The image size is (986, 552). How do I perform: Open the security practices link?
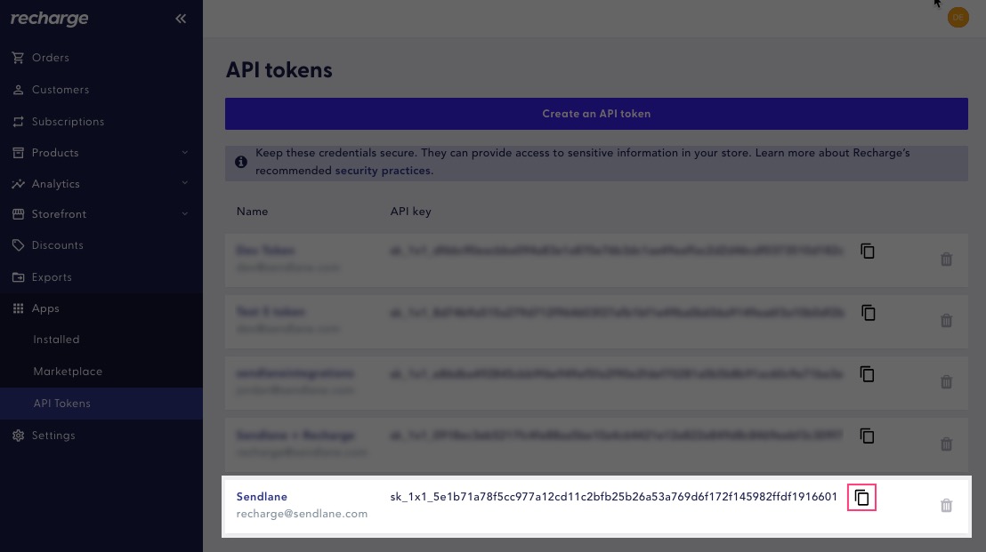tap(384, 171)
